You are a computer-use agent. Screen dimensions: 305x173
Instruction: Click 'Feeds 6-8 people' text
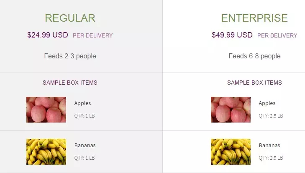tap(254, 56)
